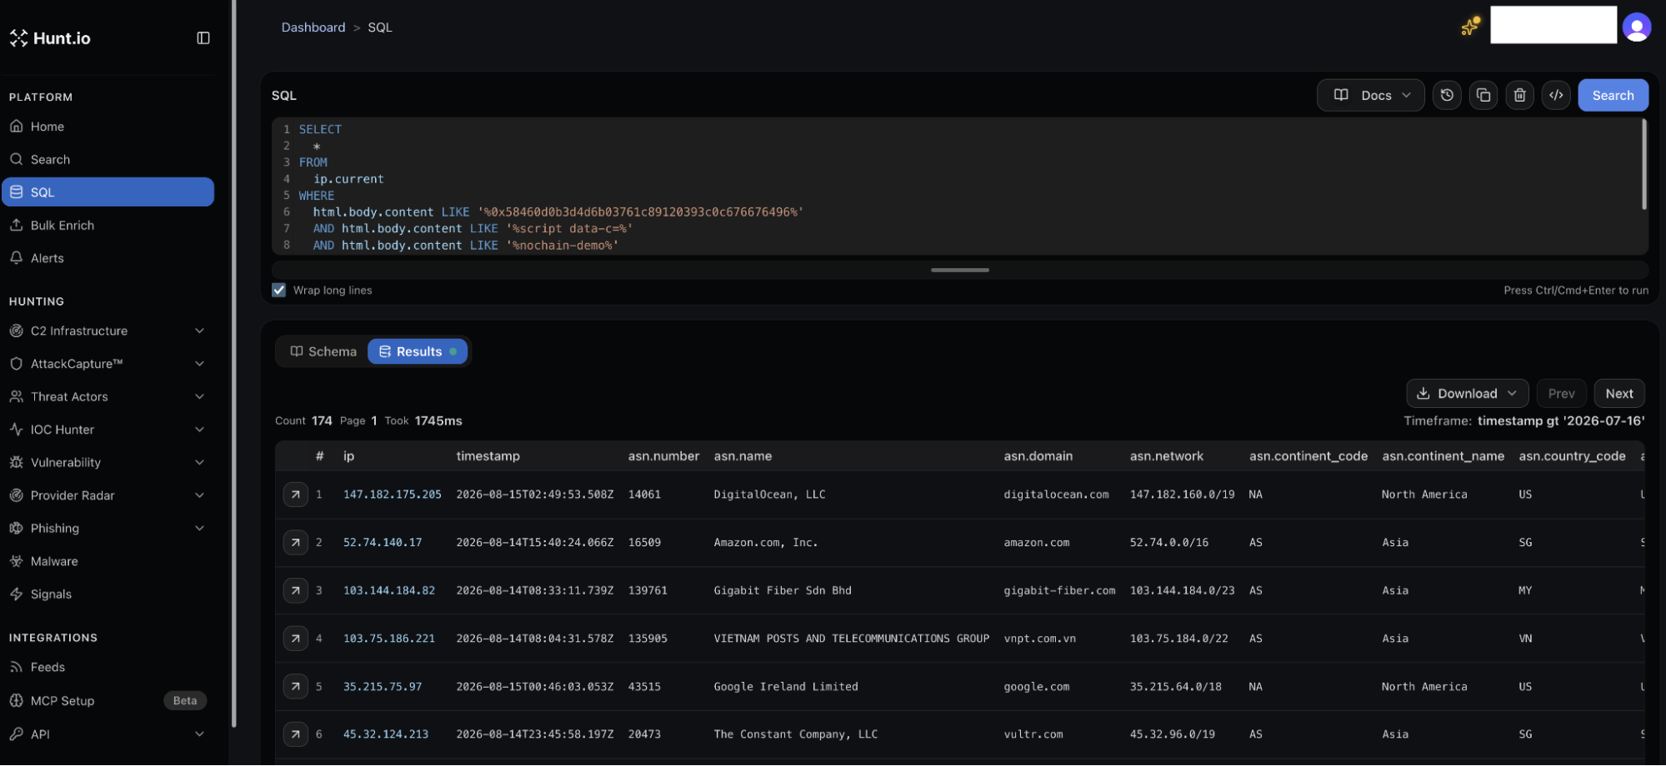Open the query history icon
Viewport: 1666px width, 766px height.
pyautogui.click(x=1447, y=95)
